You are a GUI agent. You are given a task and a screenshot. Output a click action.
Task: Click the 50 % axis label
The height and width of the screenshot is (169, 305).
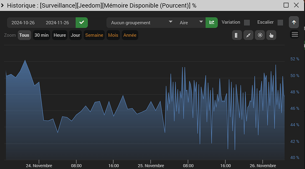[295, 76]
